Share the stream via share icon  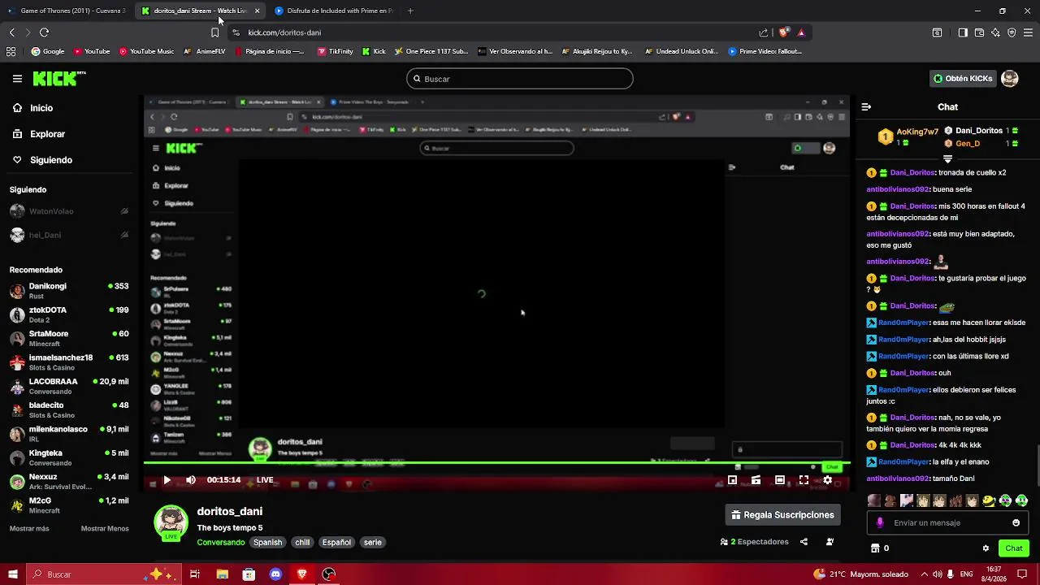click(x=804, y=542)
